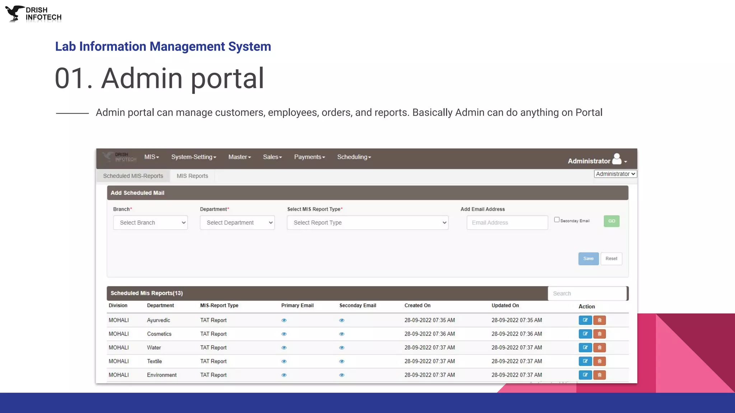
Task: Show primary email for Ayurvedic row
Action: coord(284,320)
